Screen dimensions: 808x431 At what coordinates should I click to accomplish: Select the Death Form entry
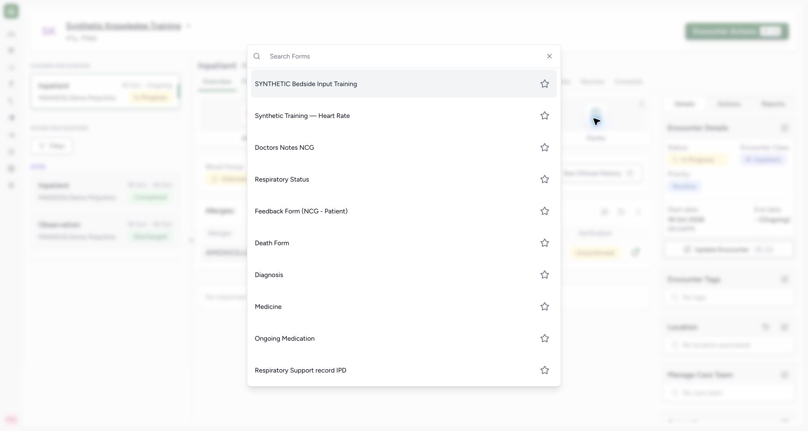pos(404,243)
